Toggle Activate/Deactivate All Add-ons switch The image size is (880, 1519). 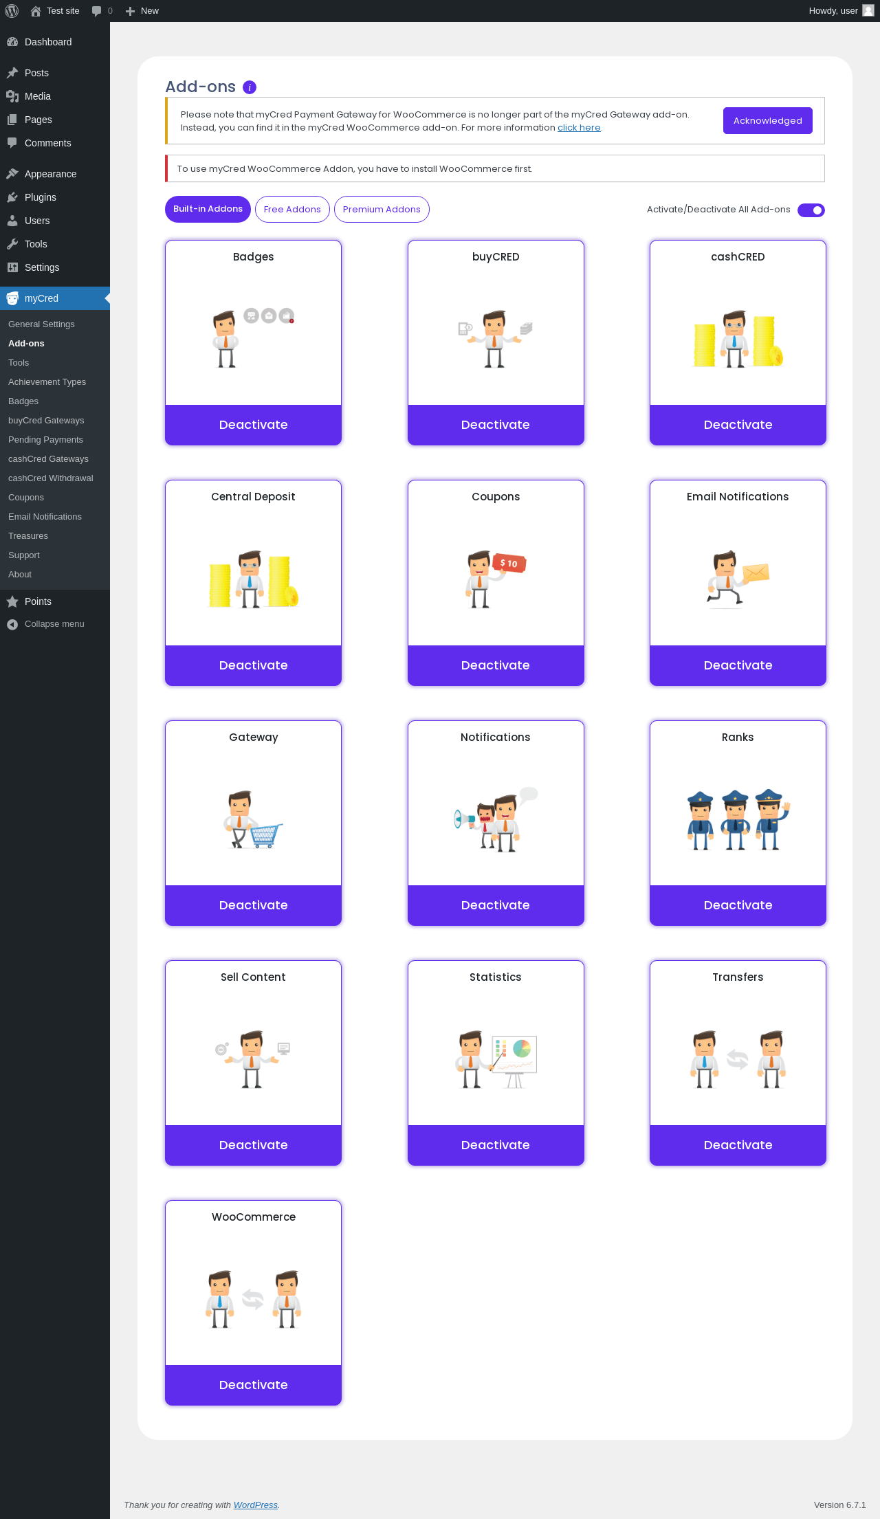click(x=811, y=210)
